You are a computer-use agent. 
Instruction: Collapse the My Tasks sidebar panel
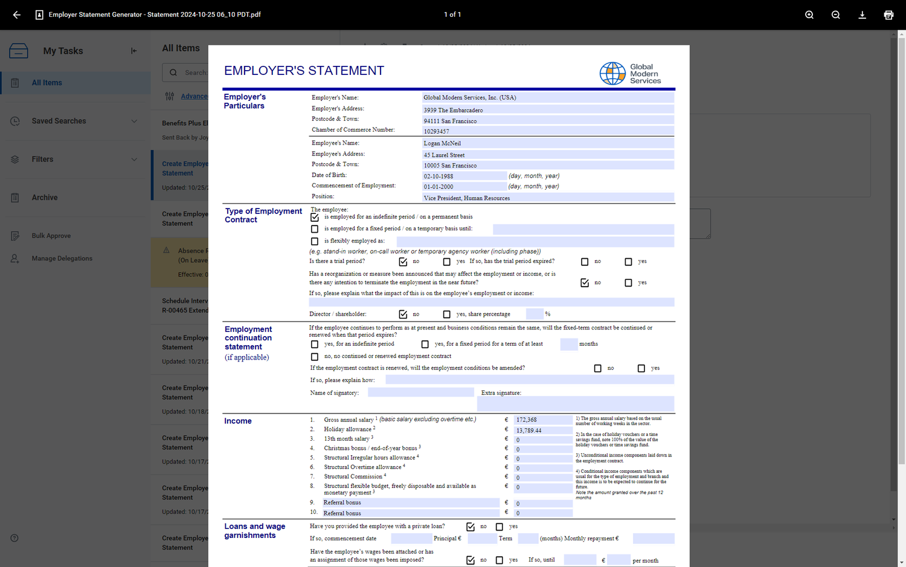pos(133,51)
